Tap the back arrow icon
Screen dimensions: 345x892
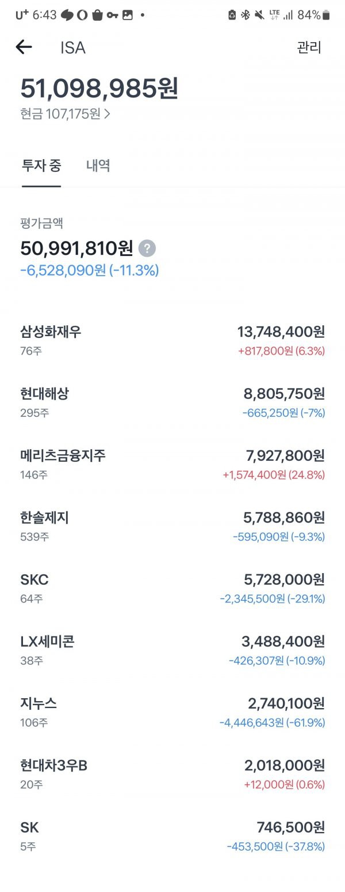[24, 47]
